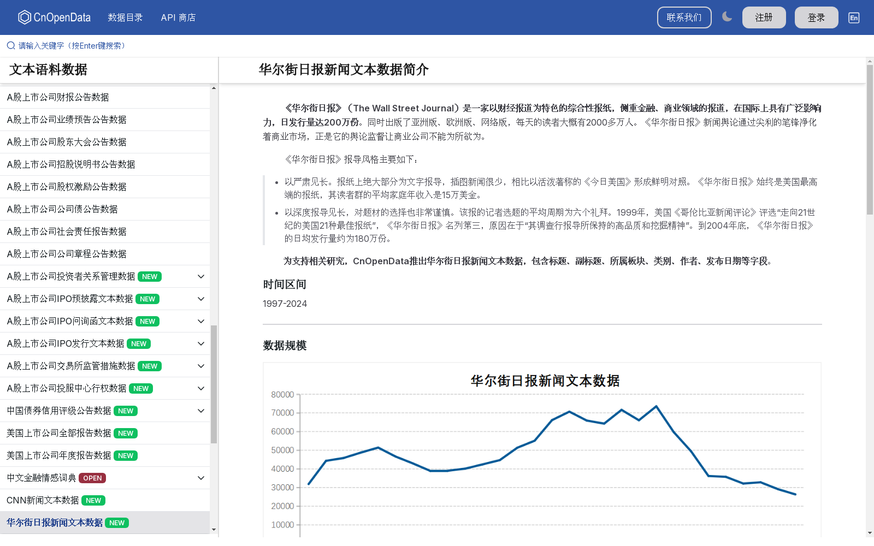Focus the keyword search input field
This screenshot has width=874, height=546.
click(73, 45)
